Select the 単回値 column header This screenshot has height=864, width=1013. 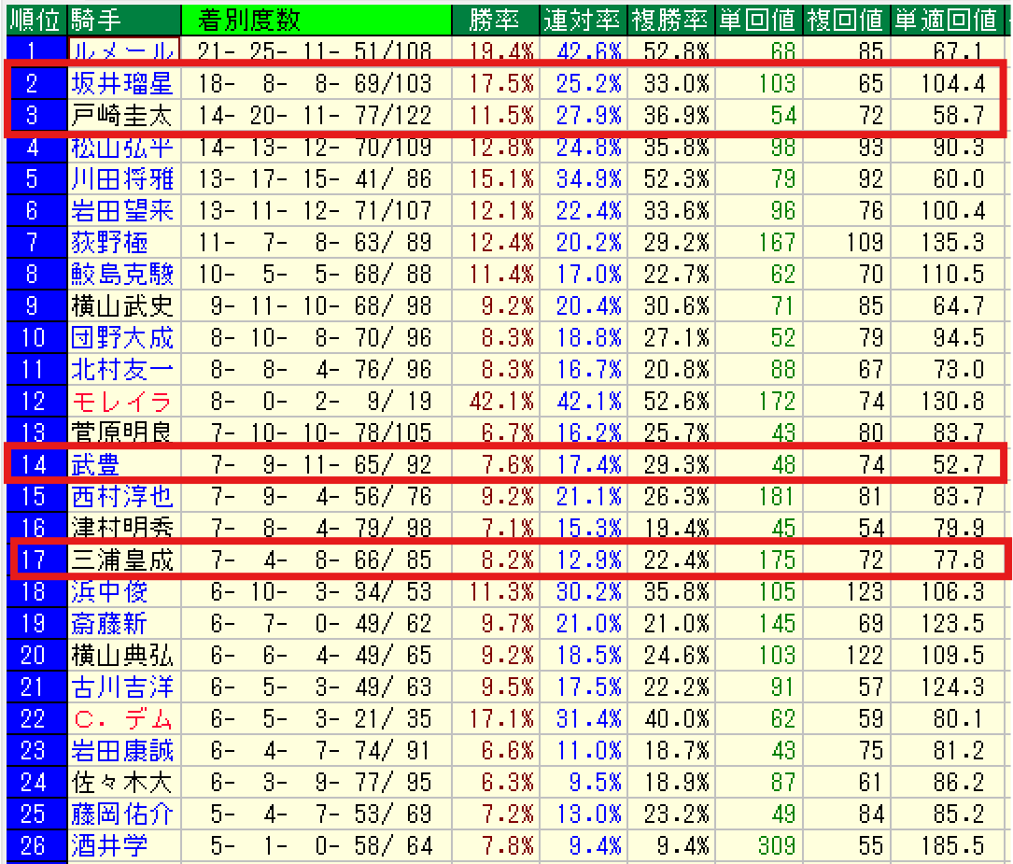[757, 19]
